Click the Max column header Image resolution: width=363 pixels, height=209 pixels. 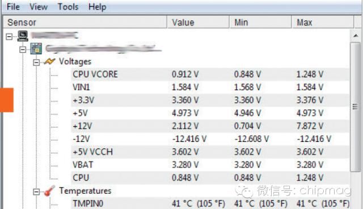tap(323, 22)
